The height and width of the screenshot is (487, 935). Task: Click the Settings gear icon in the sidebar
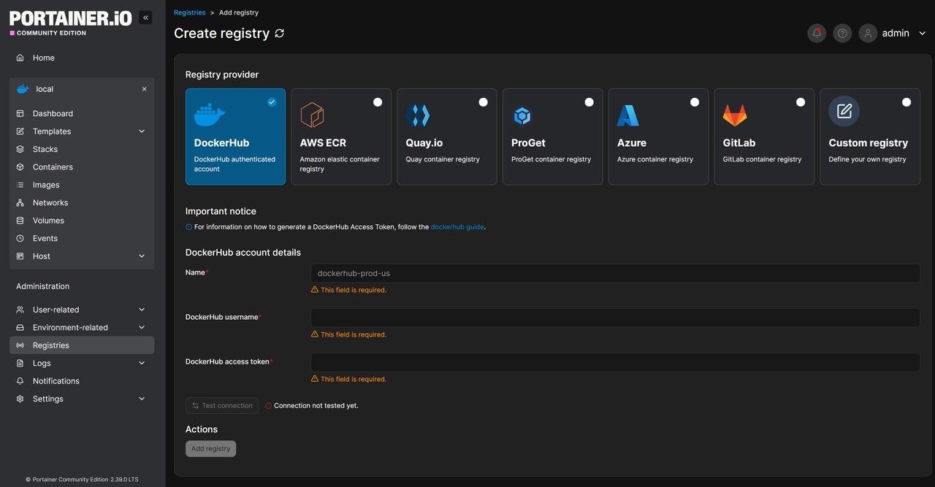point(20,399)
